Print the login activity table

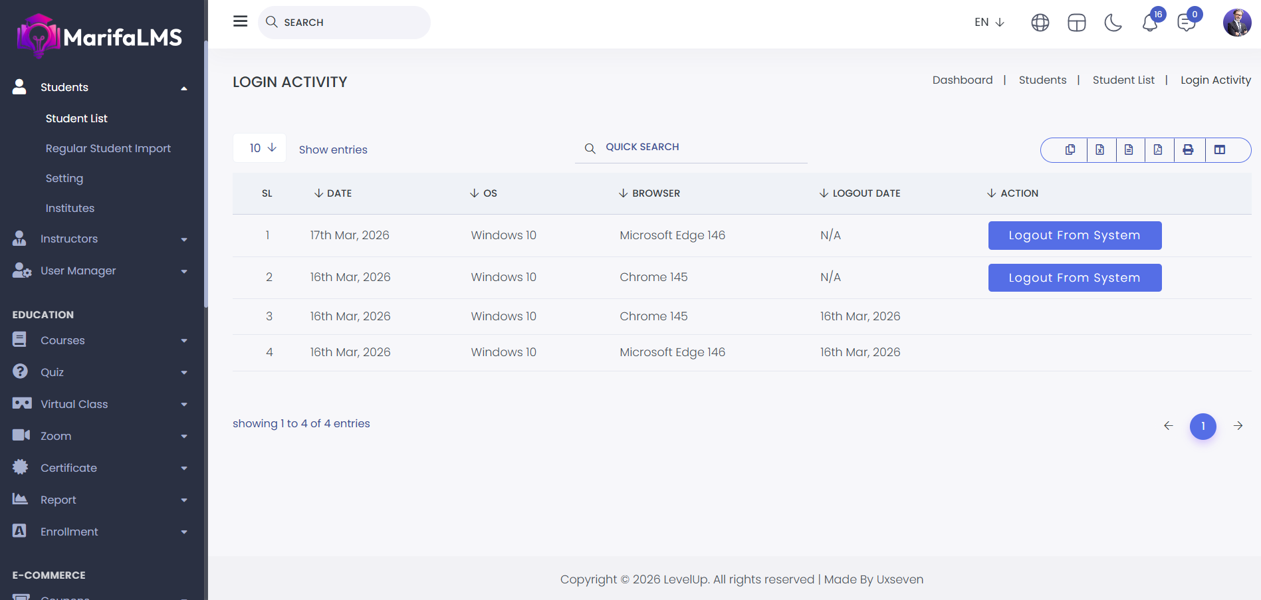[x=1189, y=150]
